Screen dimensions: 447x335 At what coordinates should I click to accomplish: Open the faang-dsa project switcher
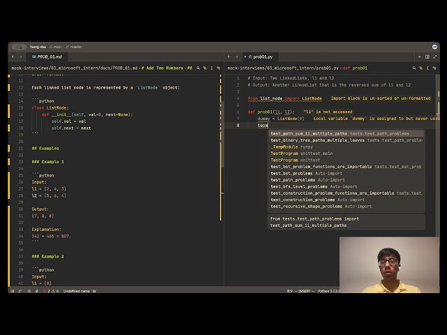pos(38,47)
